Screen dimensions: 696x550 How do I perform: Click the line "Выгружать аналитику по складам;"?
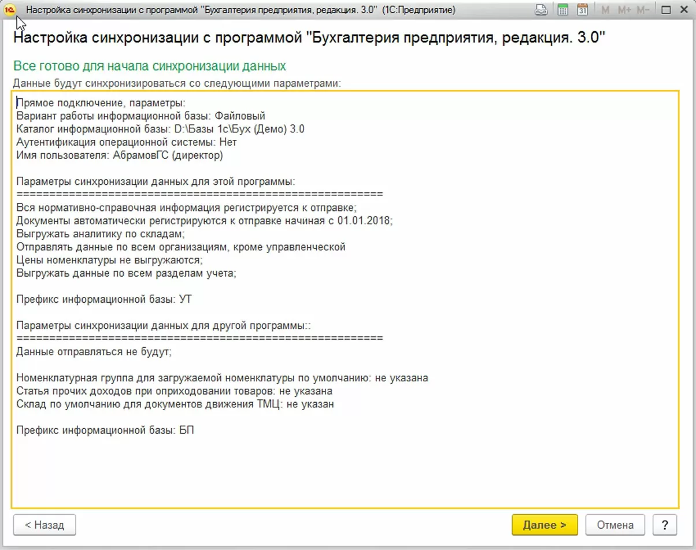101,234
